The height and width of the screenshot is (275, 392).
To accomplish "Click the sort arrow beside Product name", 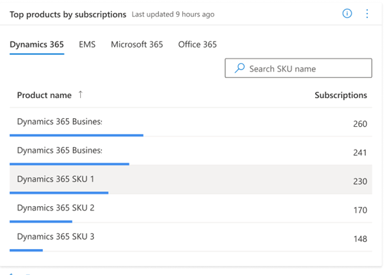I will pyautogui.click(x=81, y=95).
